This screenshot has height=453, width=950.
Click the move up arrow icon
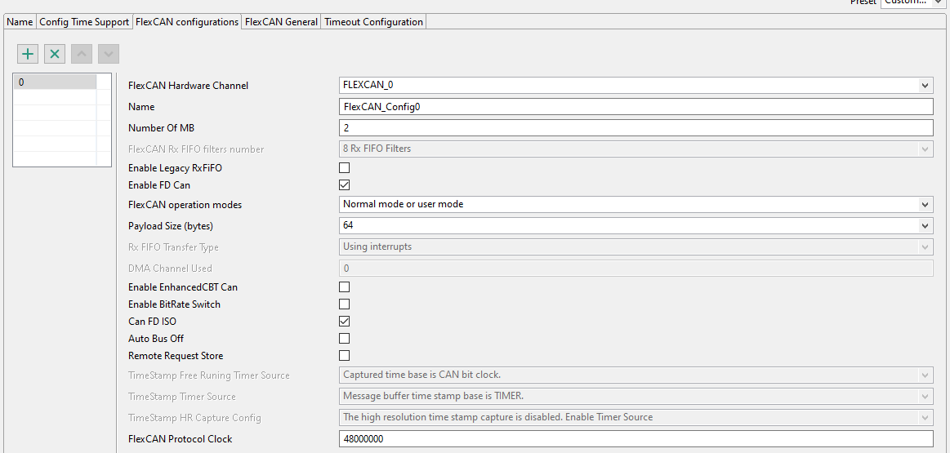82,54
